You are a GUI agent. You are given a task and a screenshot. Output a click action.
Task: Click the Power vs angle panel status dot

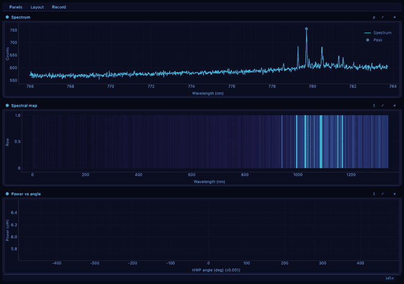7,194
